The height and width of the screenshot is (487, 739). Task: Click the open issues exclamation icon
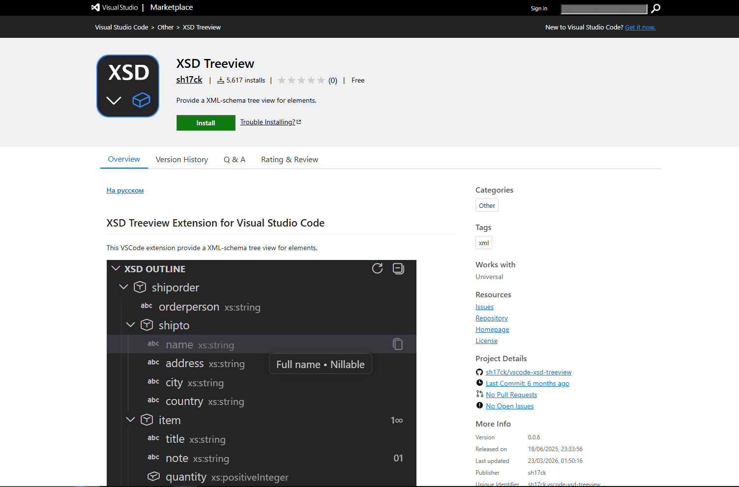point(479,405)
